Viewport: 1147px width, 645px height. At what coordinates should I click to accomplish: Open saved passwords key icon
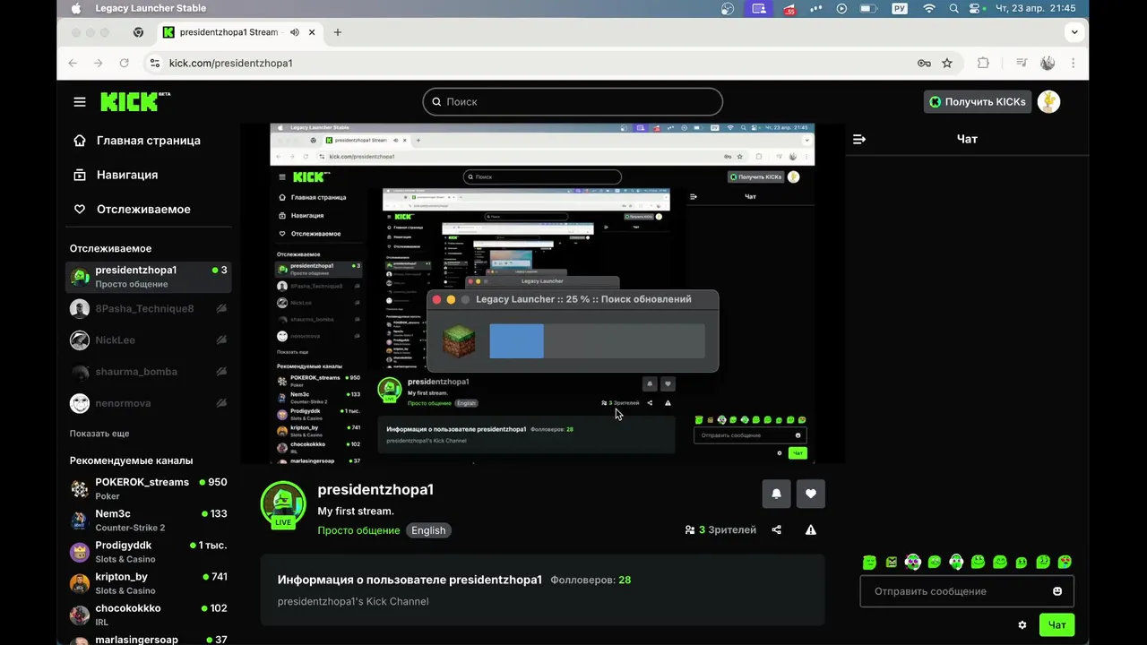pyautogui.click(x=924, y=63)
